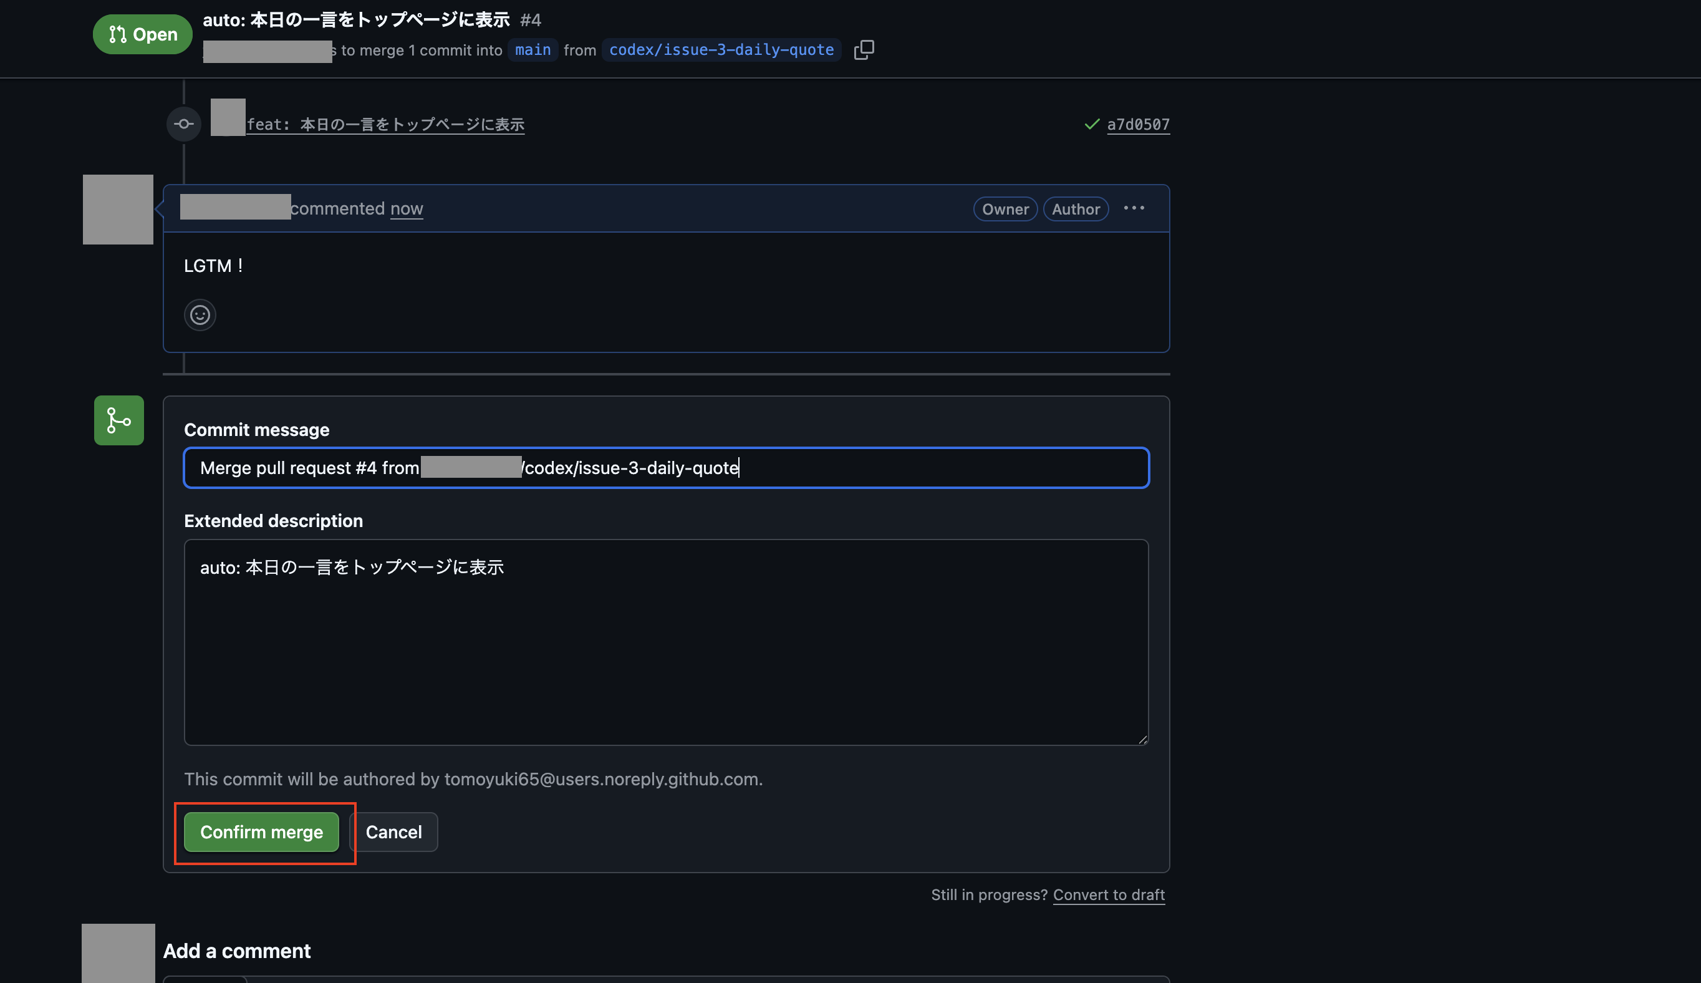Click the green merge icon badge
Image resolution: width=1701 pixels, height=983 pixels.
tap(118, 420)
